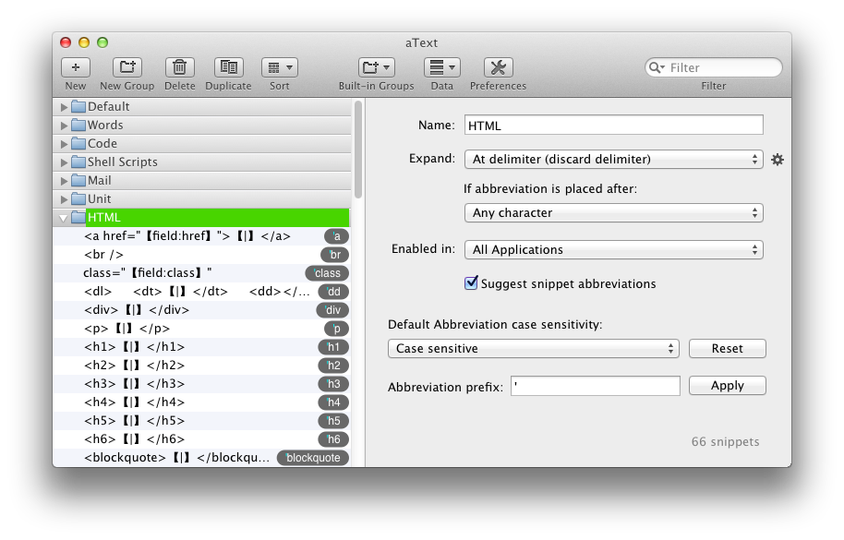Select the <div> snippet row
This screenshot has width=844, height=540.
point(201,310)
